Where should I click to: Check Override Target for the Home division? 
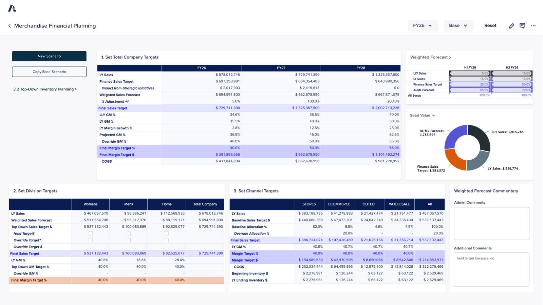[167, 240]
